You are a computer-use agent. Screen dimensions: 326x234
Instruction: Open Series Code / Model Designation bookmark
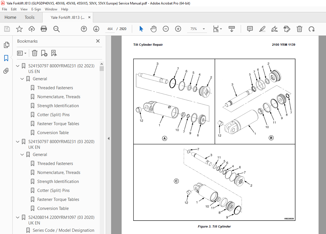tap(63, 230)
